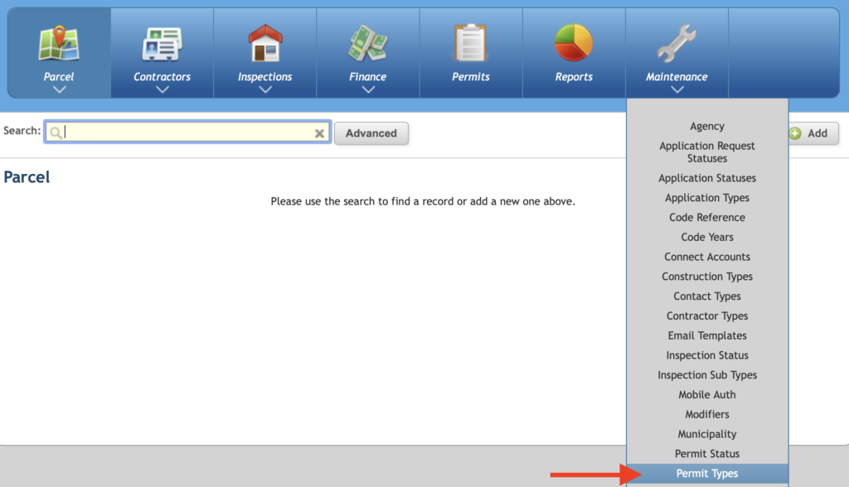
Task: Click the Permits label in navigation
Action: [x=471, y=77]
